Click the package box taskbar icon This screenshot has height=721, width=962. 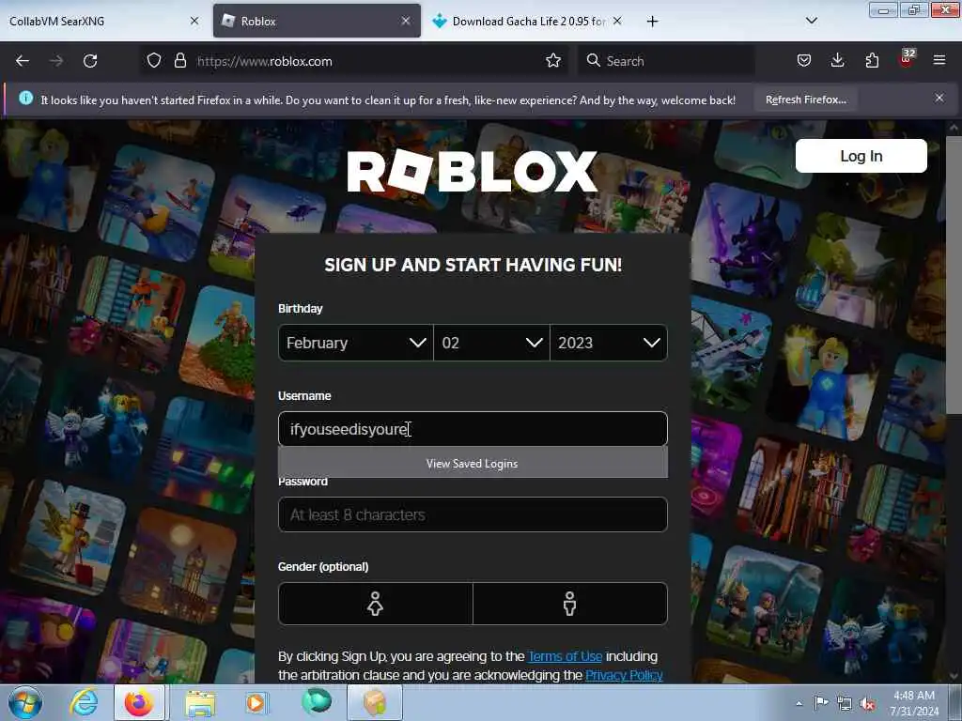pyautogui.click(x=375, y=702)
